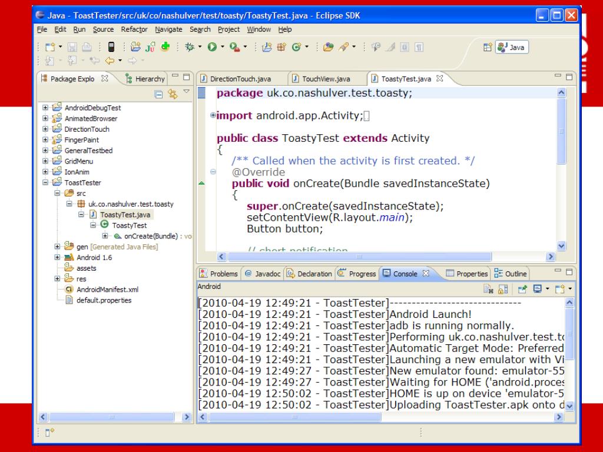Open the Refactor menu
Viewport: 603px width, 452px height.
pyautogui.click(x=134, y=29)
